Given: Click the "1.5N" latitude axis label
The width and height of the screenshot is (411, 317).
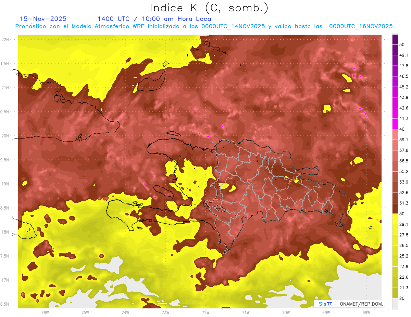Looking at the screenshot, I should click(x=5, y=64).
